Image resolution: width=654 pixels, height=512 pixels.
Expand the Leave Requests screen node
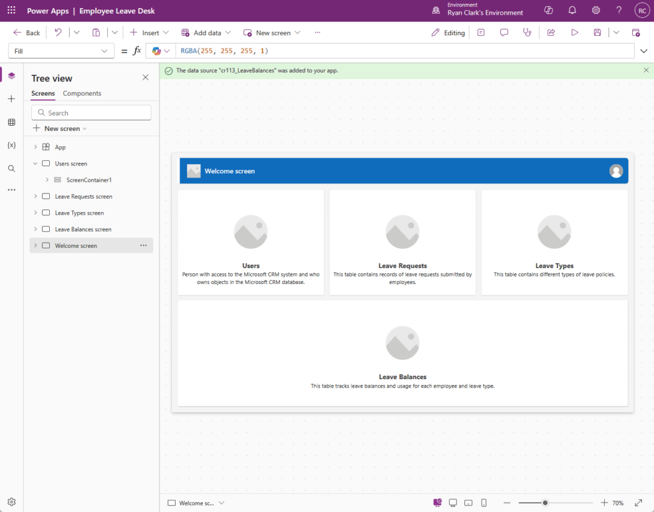point(36,197)
